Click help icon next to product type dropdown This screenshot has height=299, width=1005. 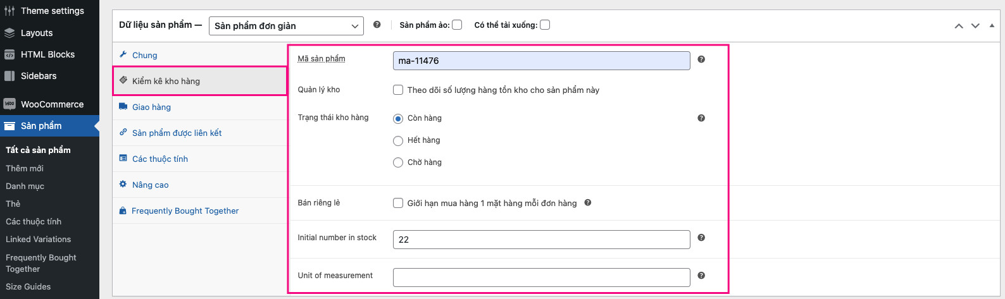click(x=377, y=25)
